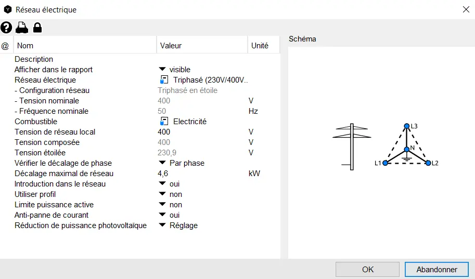The width and height of the screenshot is (475, 279).
Task: Confirm with the OK button
Action: (x=368, y=270)
